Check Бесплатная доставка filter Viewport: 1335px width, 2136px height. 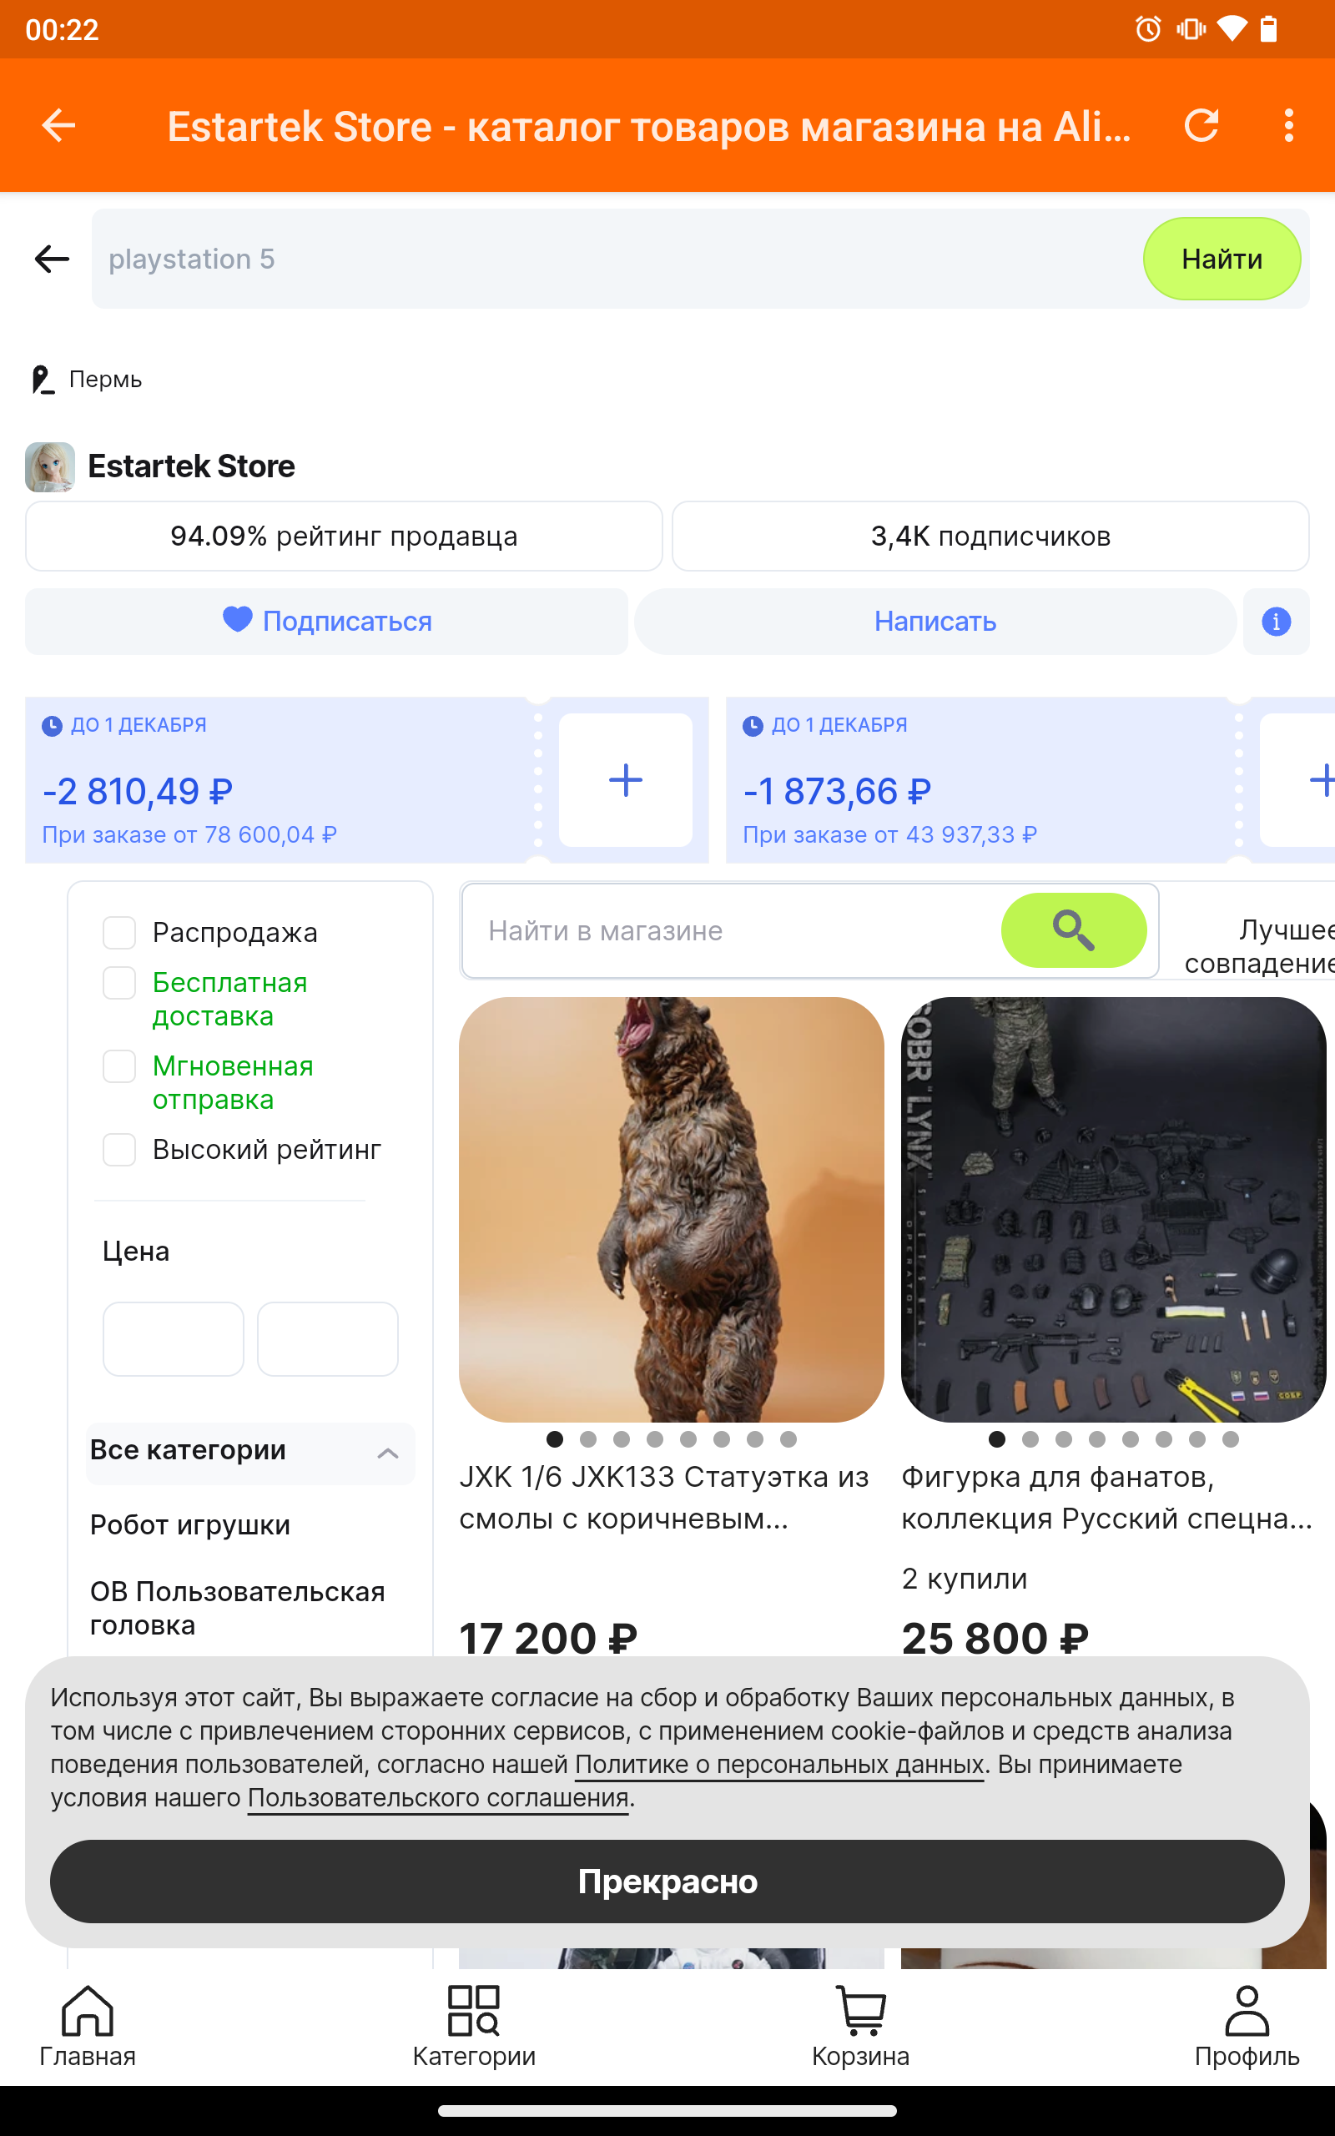[x=119, y=982]
